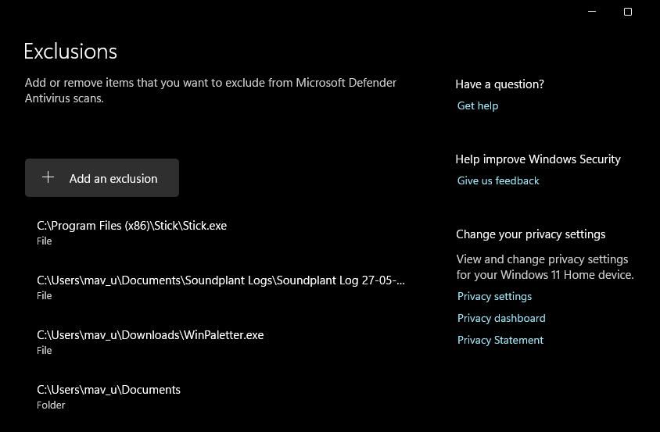Open the 'Get help' link
This screenshot has height=432, width=660.
[x=478, y=105]
